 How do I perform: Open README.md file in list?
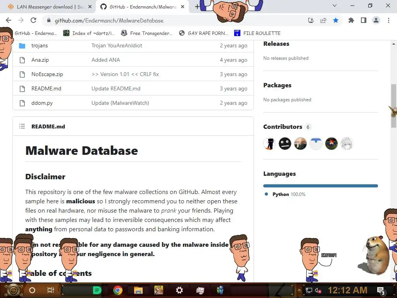pyautogui.click(x=47, y=89)
